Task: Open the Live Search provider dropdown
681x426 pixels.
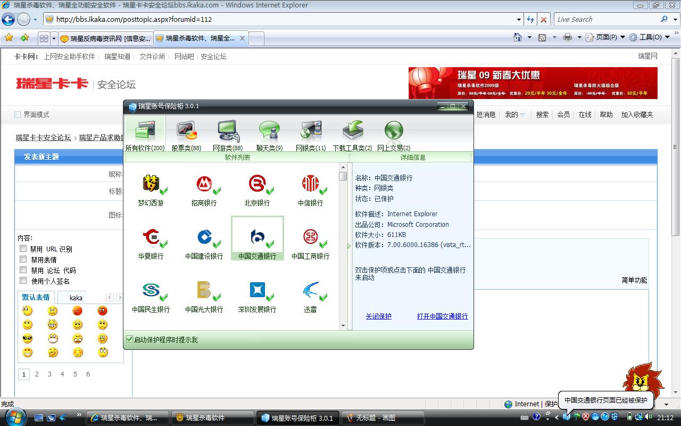Action: coord(676,19)
